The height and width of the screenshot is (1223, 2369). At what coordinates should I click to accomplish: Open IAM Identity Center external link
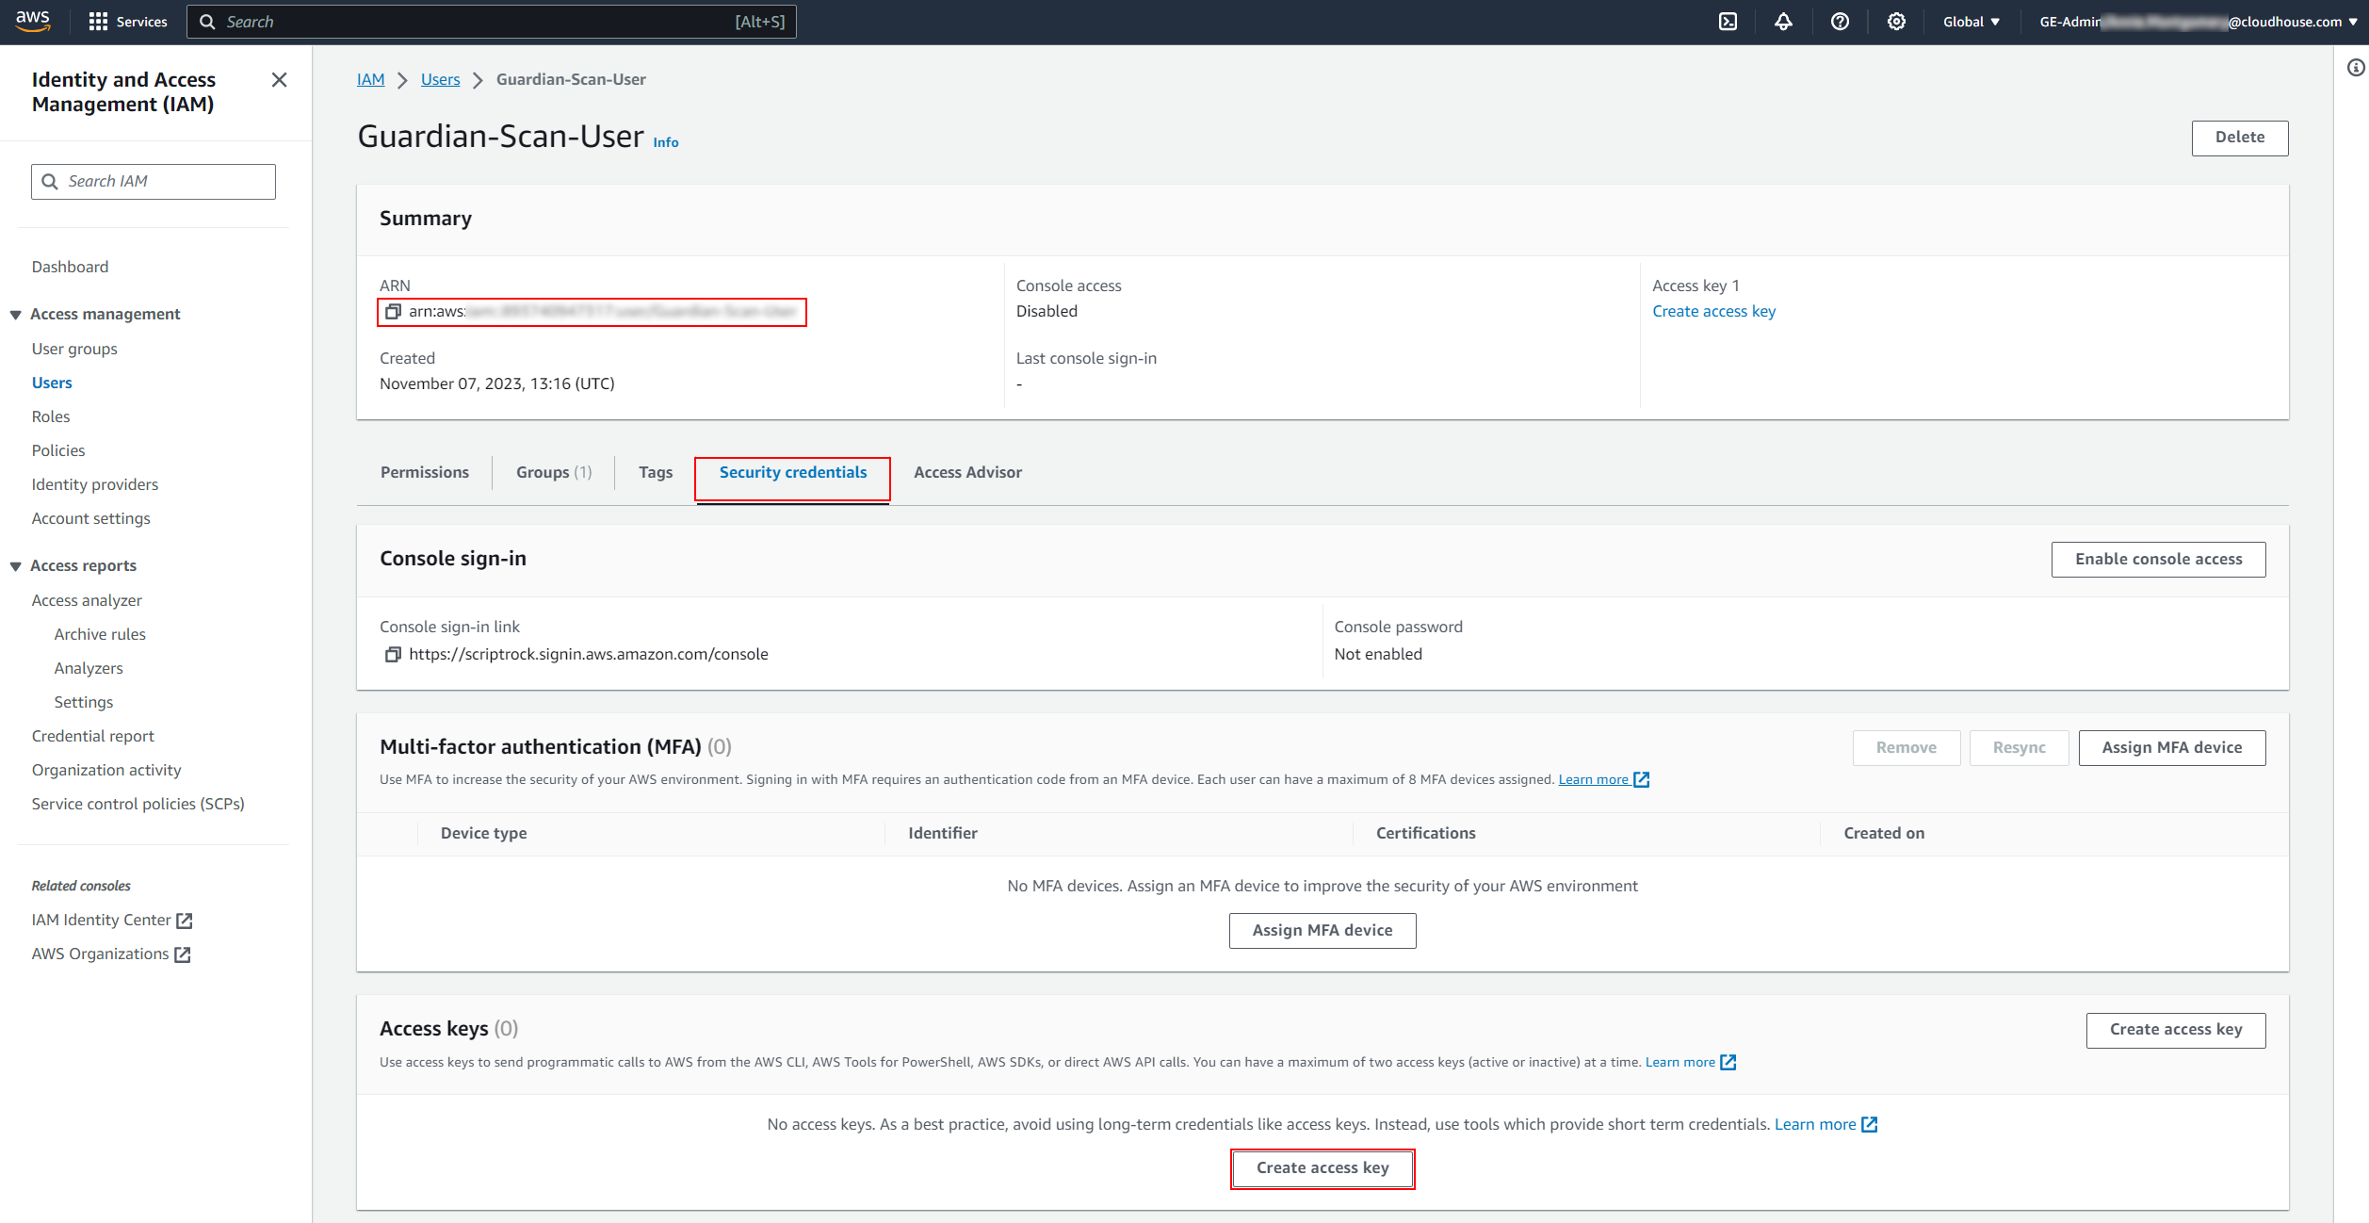point(112,920)
